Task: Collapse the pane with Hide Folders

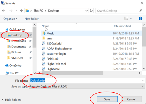Action: pos(11,100)
